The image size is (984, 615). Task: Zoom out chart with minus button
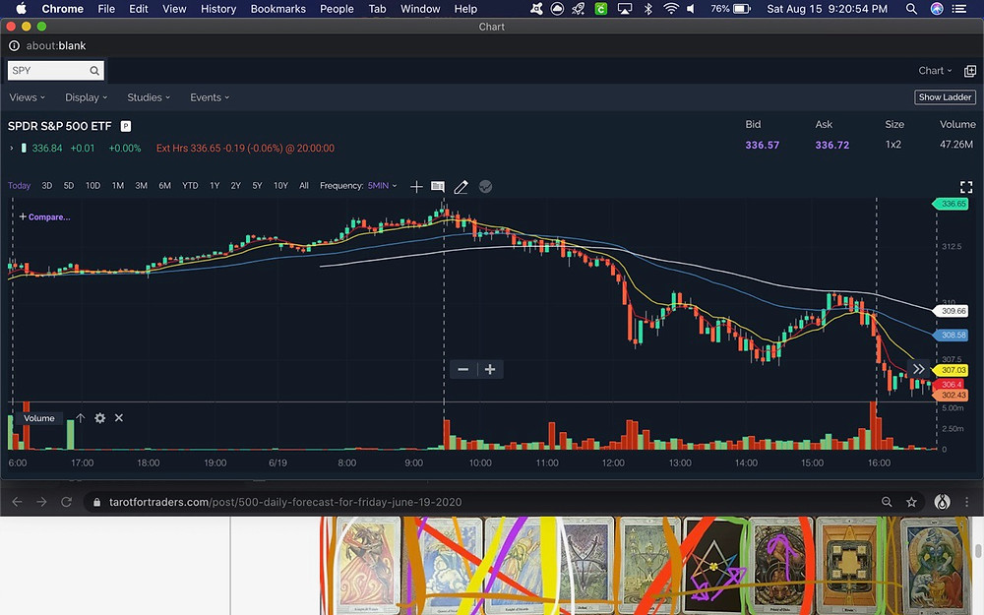point(463,369)
